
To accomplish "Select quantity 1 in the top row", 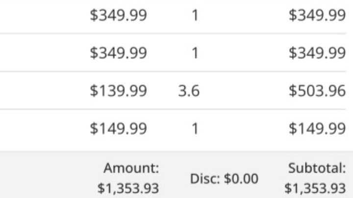I will click(195, 16).
